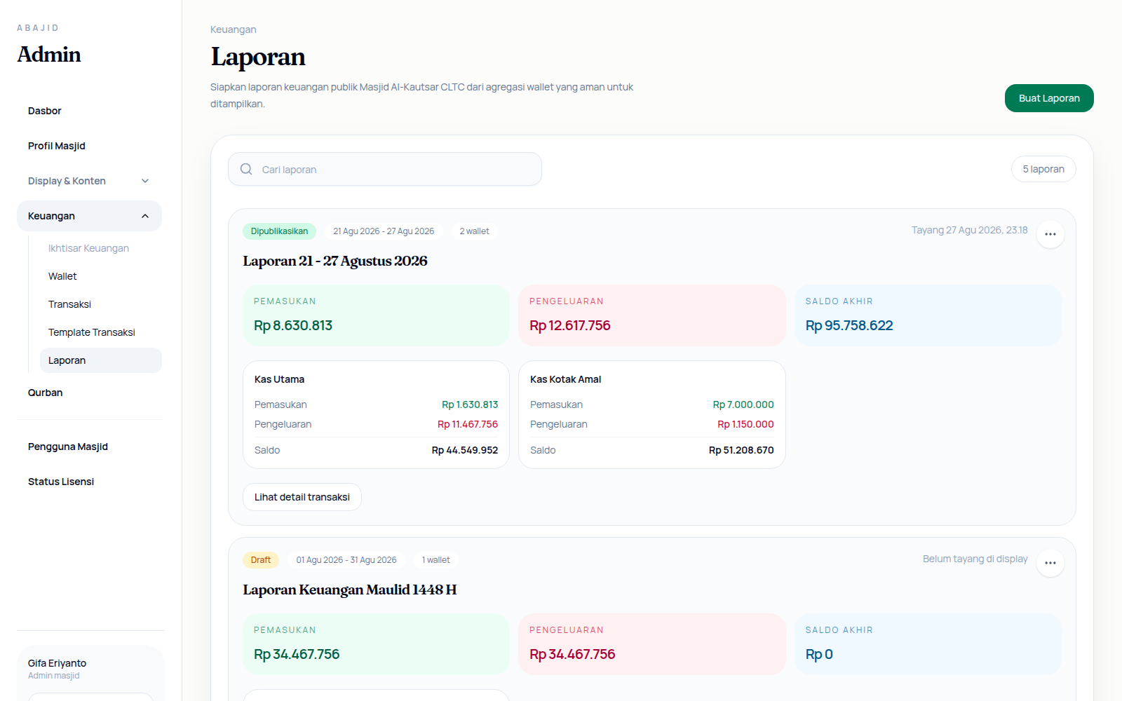Go to Template Transaksi
The height and width of the screenshot is (701, 1122).
point(101,332)
